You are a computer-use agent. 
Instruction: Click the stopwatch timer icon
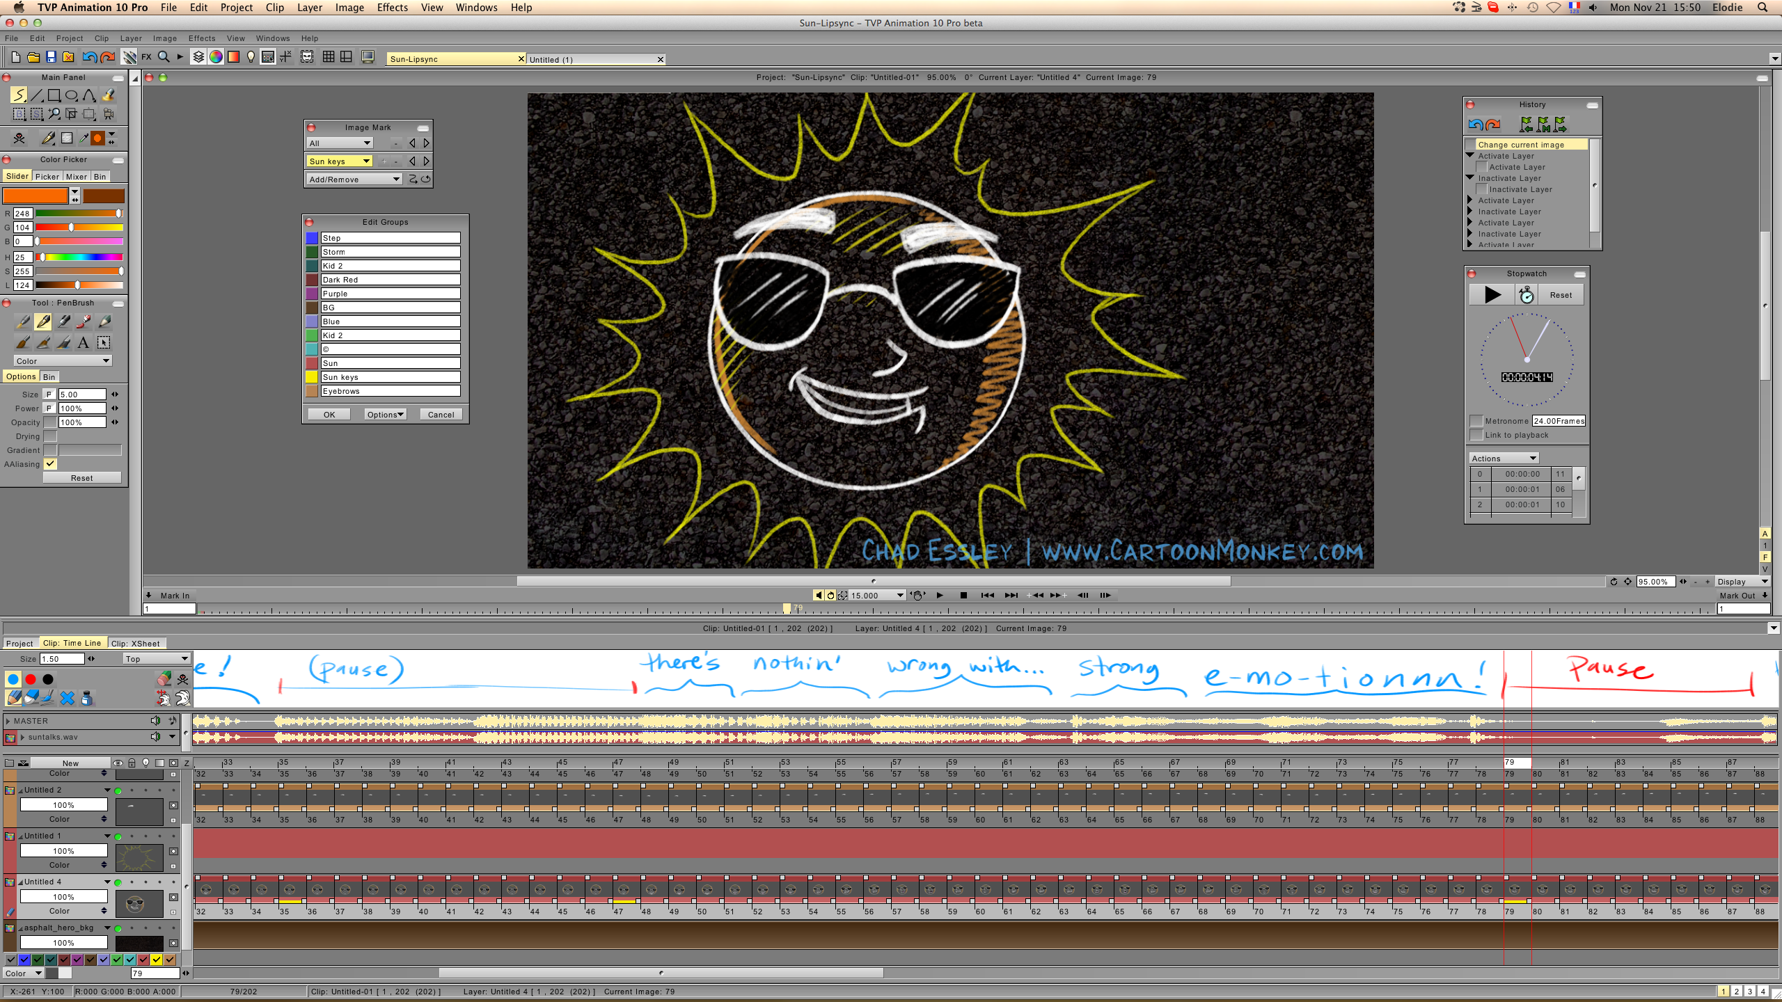pos(1527,295)
